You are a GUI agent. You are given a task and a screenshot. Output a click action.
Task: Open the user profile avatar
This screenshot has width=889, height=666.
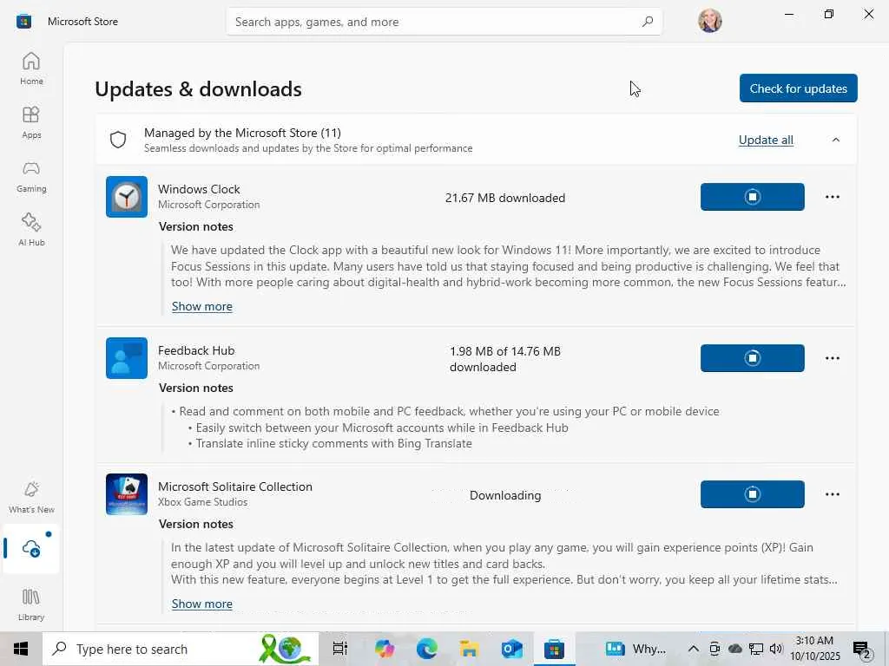pos(710,21)
